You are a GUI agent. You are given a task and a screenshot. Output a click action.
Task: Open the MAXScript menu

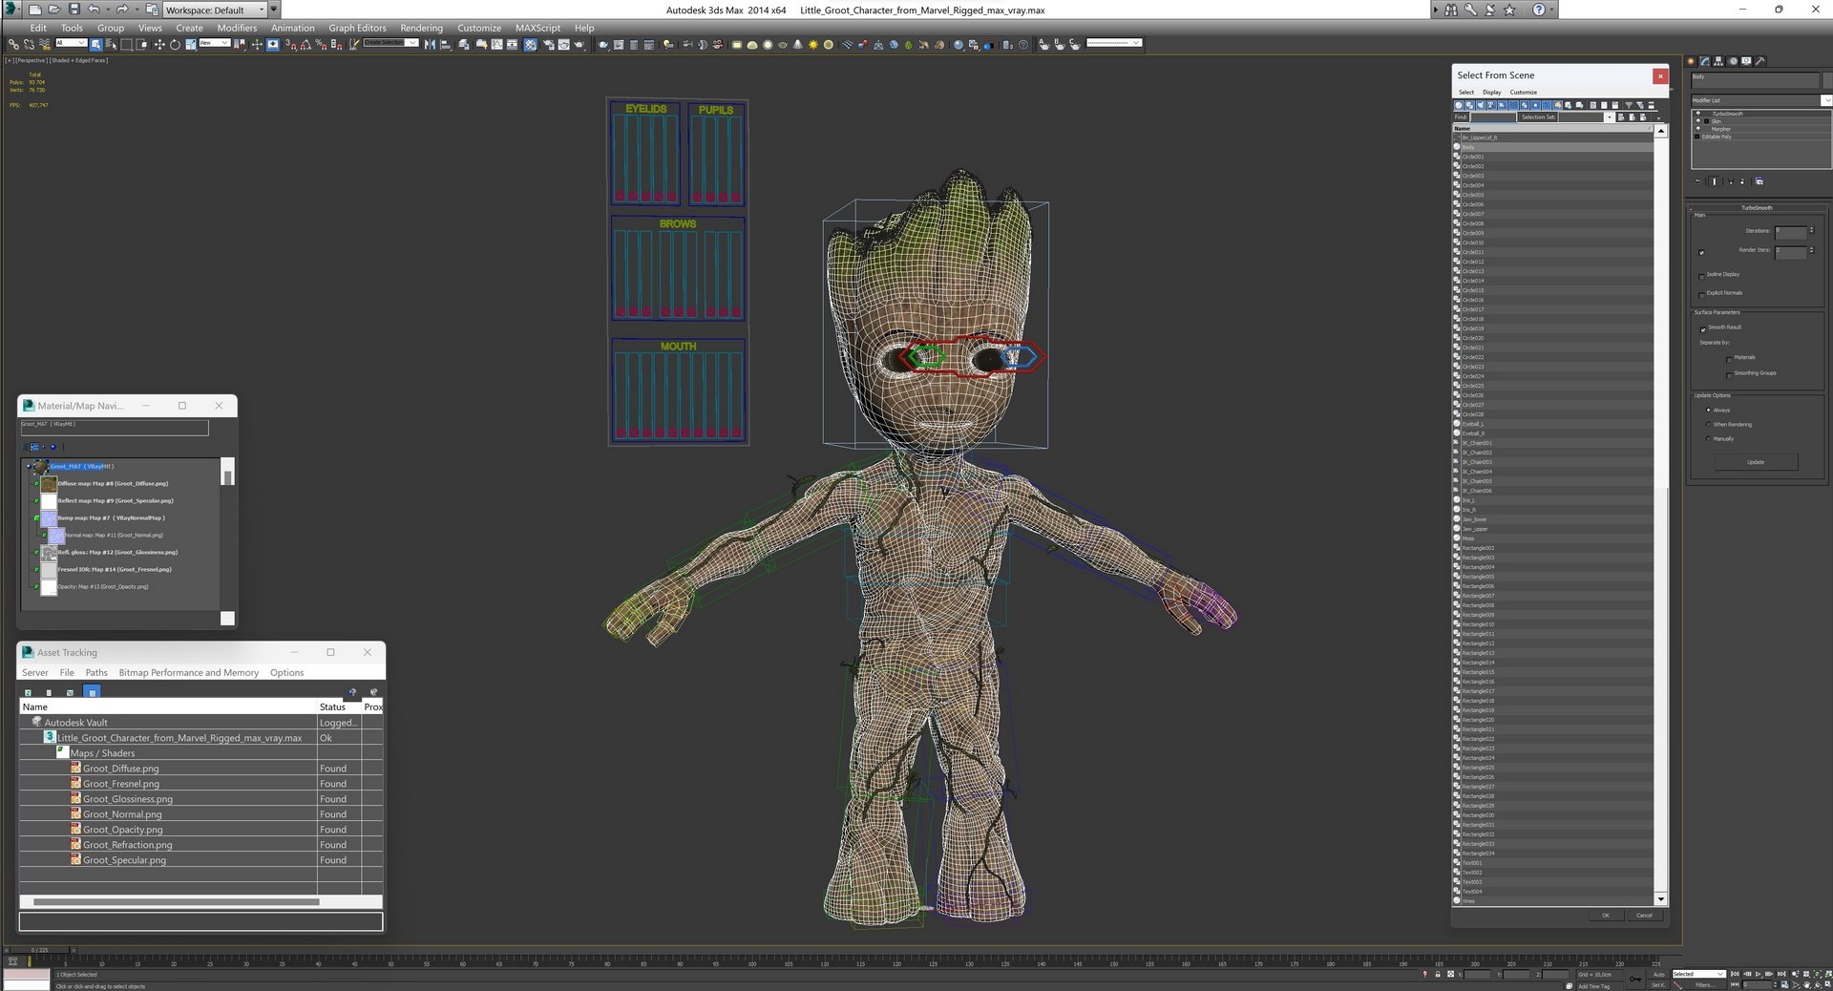[537, 28]
